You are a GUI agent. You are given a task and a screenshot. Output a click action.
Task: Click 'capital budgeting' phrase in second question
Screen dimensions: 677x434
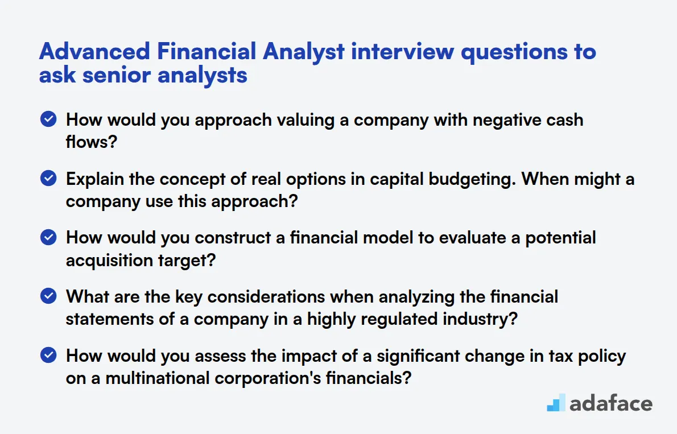point(443,180)
